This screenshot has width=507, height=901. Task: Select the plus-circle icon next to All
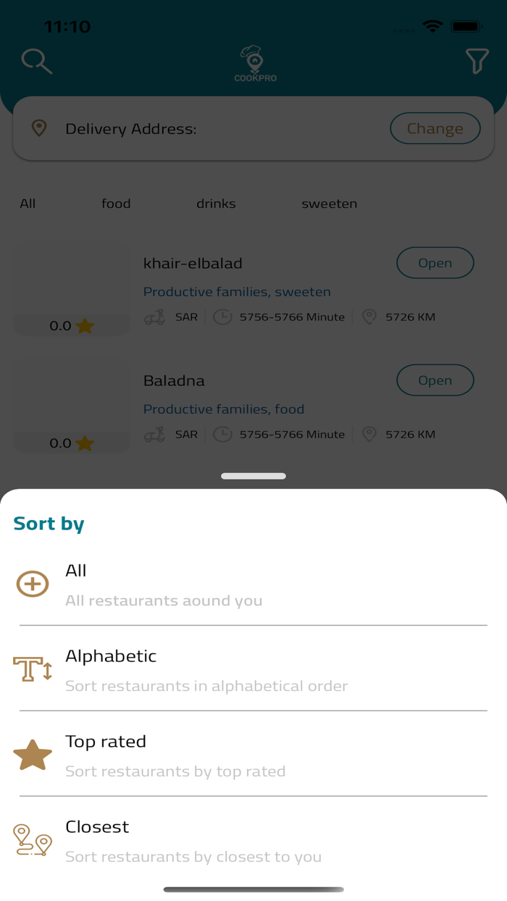point(32,584)
